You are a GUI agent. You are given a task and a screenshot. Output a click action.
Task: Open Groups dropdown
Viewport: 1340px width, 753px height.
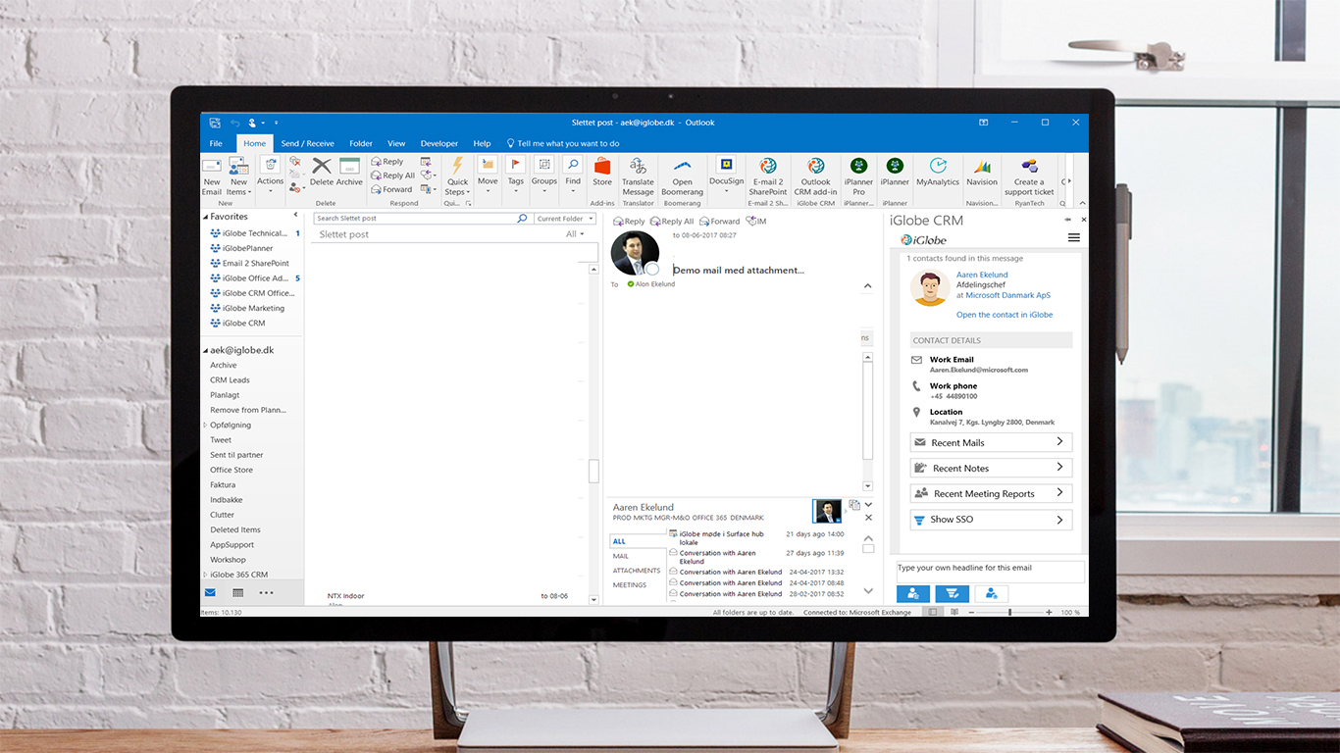543,175
